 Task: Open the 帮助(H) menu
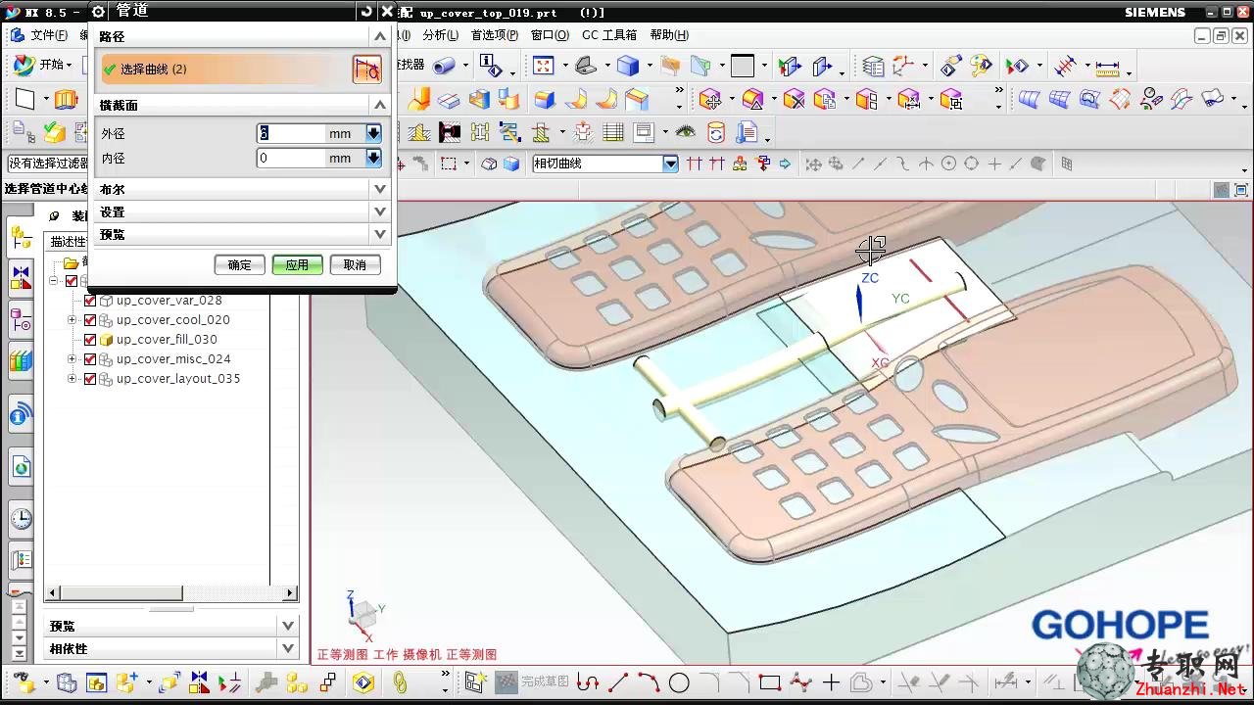click(x=669, y=34)
